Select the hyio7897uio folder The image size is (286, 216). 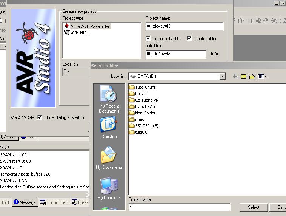tap(143, 106)
